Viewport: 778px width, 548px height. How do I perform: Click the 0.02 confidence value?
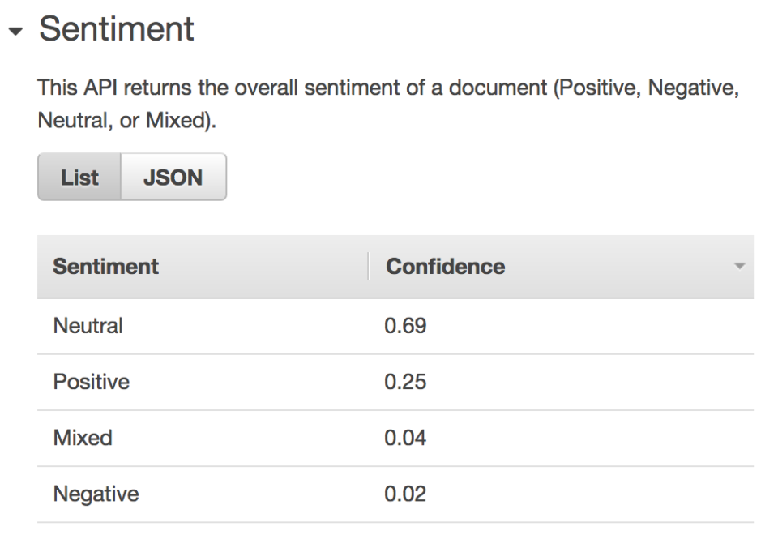pos(405,494)
